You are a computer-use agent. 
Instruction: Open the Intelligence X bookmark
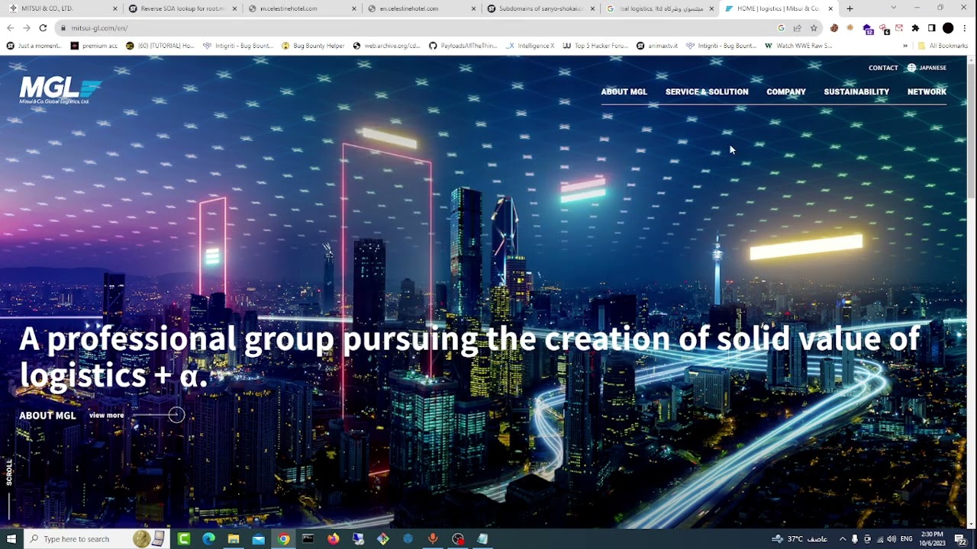click(530, 46)
